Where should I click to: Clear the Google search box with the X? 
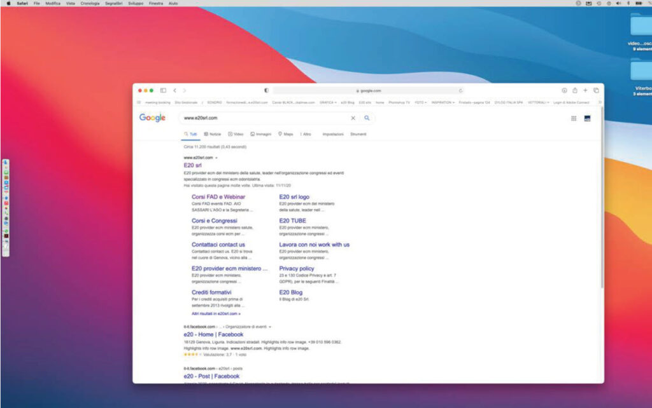coord(353,118)
